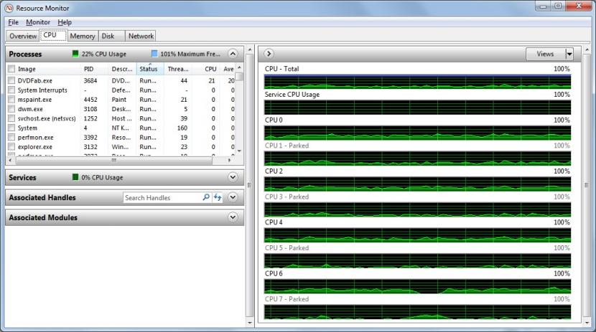596x332 pixels.
Task: Expand the Associated Modules section
Action: [233, 217]
